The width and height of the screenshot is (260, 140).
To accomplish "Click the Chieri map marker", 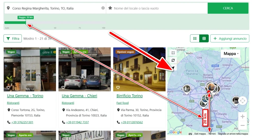I will click(x=236, y=100).
